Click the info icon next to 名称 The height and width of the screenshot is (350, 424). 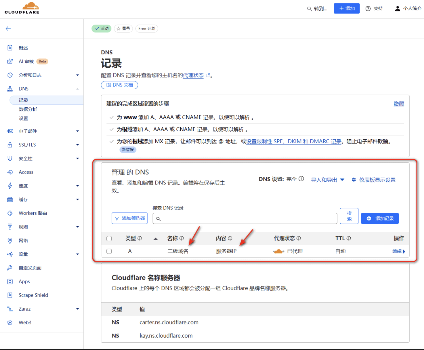point(182,238)
